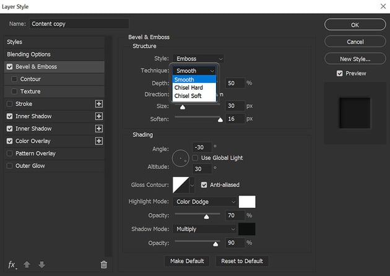390x276 pixels.
Task: Click the Size slider handle
Action: (x=183, y=107)
